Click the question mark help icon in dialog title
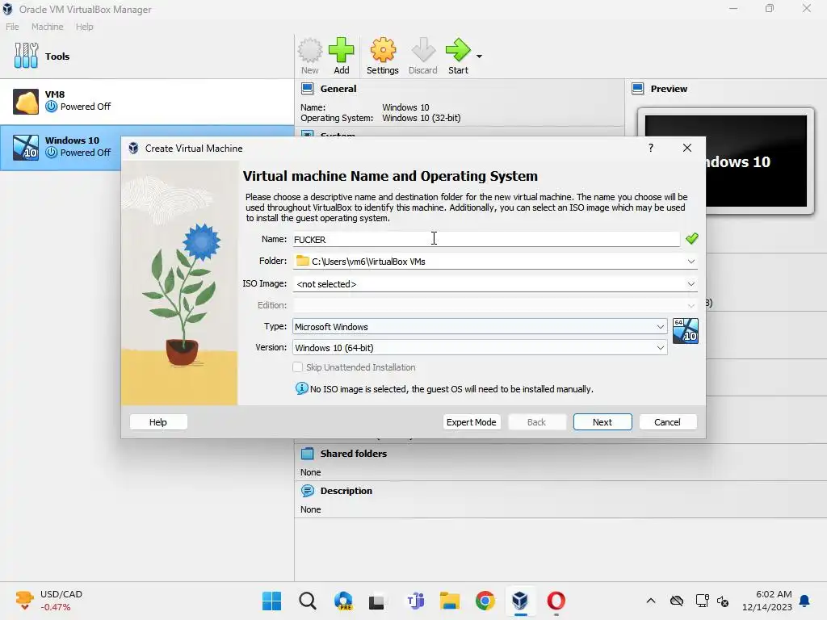This screenshot has height=620, width=827. 651,149
